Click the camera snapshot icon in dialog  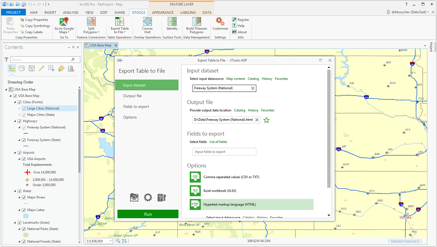[x=134, y=198]
